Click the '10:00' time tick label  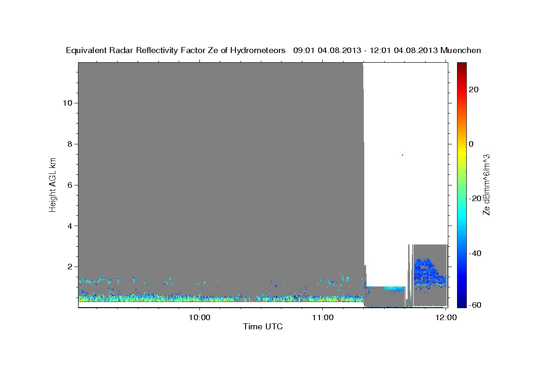[x=199, y=317]
